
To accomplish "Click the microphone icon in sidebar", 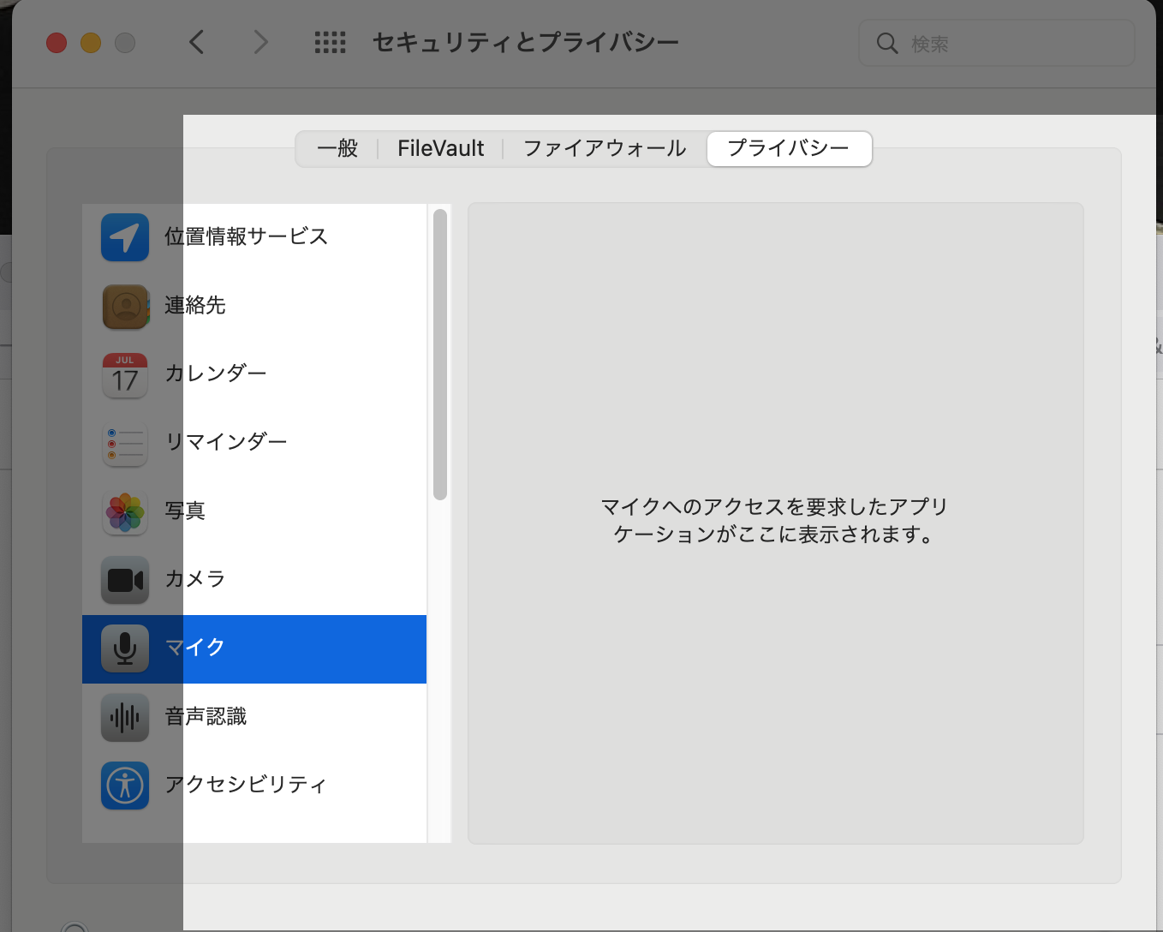I will [x=125, y=648].
